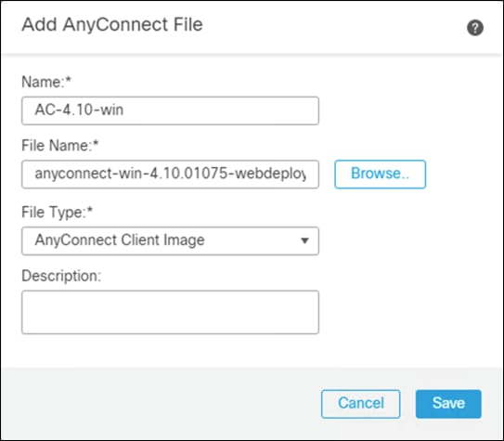Click the File Name input field
The height and width of the screenshot is (441, 504).
click(x=170, y=175)
